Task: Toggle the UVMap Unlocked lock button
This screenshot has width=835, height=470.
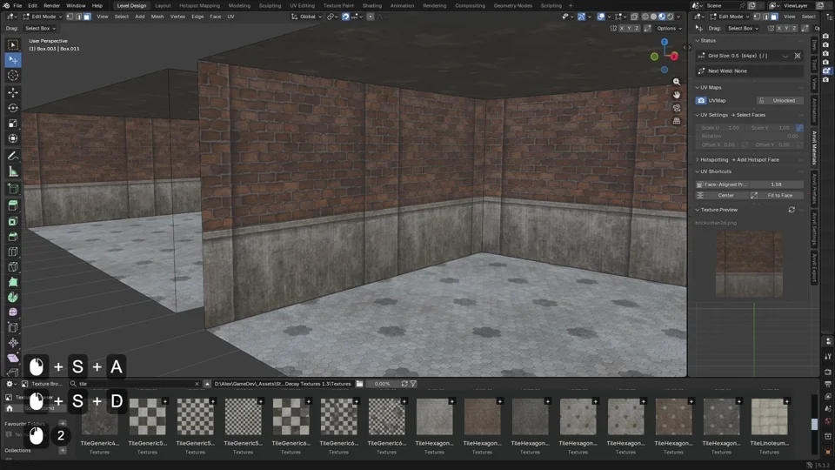Action: pos(779,100)
